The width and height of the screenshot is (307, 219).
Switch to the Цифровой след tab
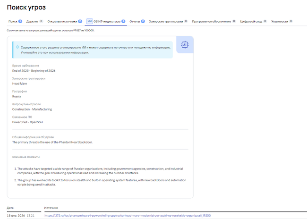point(253,21)
